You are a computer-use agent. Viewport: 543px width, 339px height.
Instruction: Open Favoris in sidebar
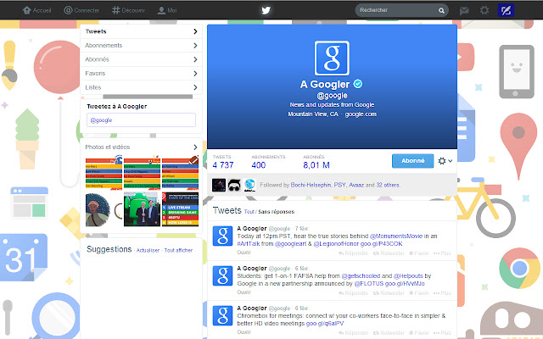click(141, 74)
